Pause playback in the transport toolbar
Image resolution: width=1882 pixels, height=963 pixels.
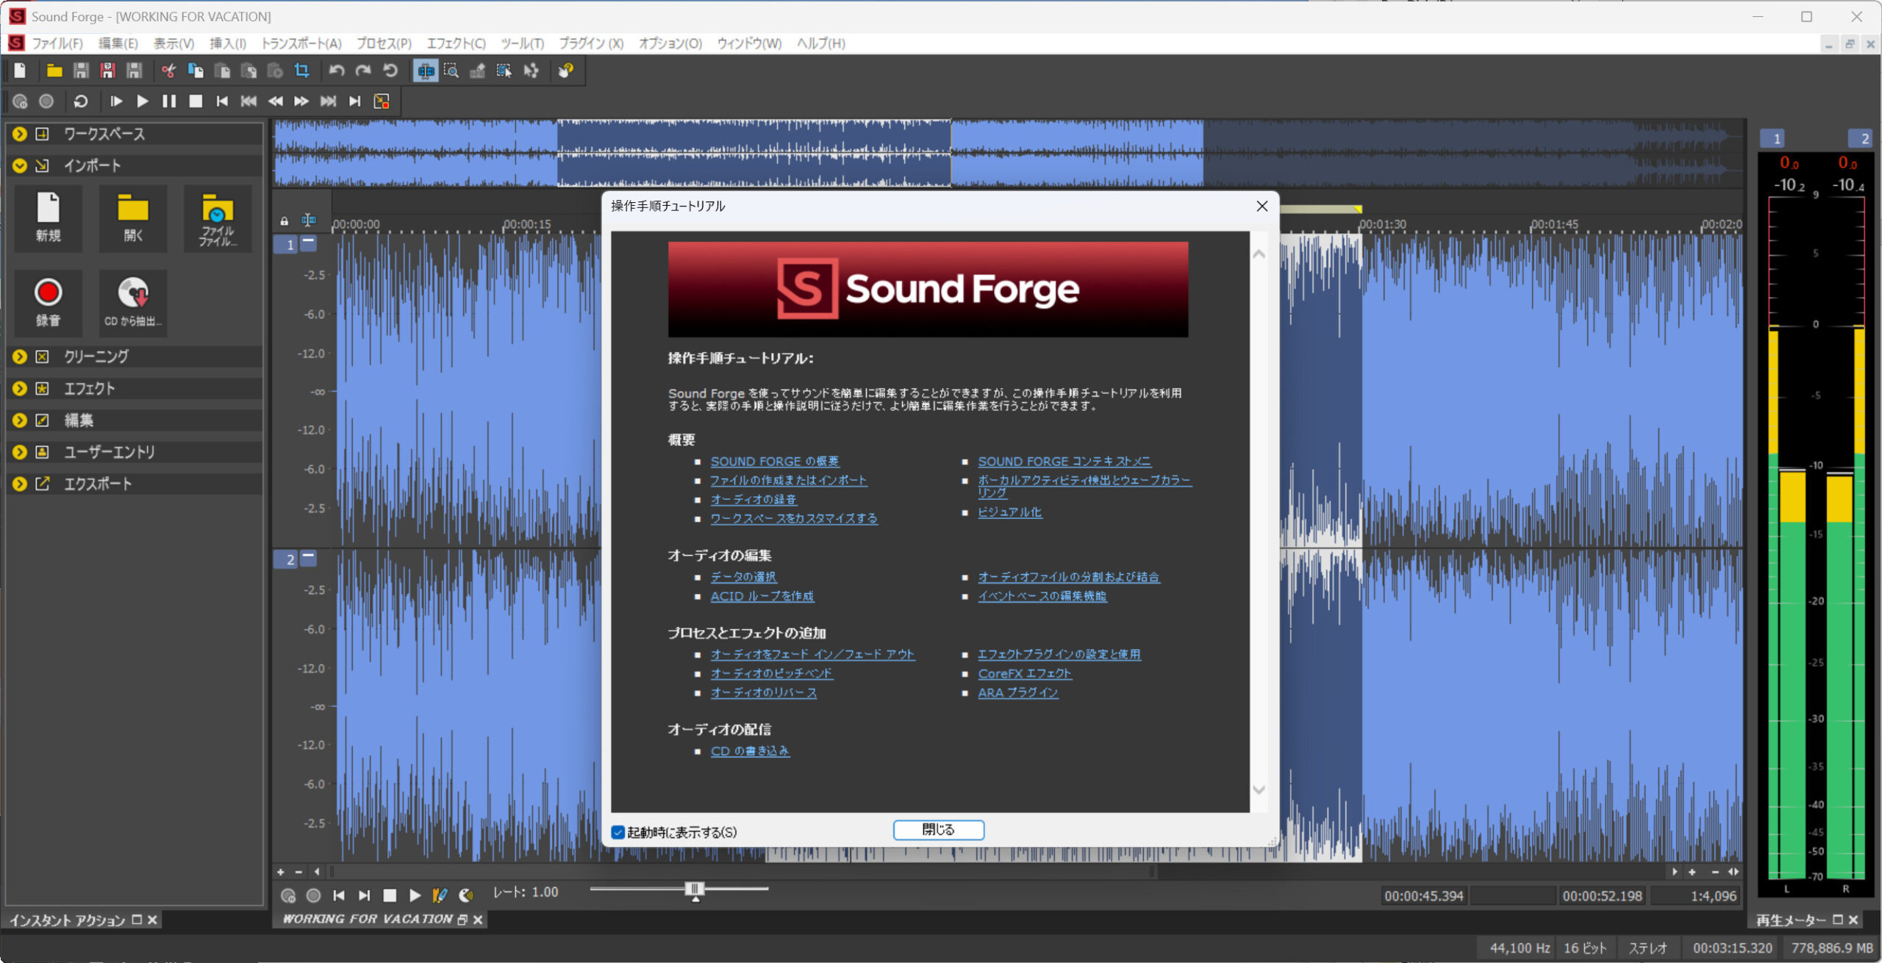[x=169, y=101]
